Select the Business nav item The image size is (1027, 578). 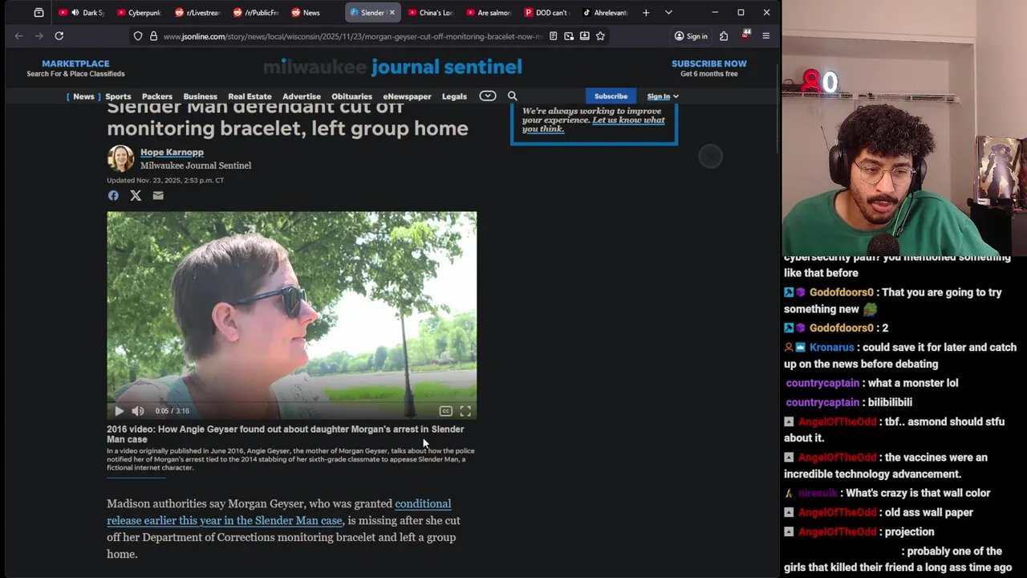point(200,96)
